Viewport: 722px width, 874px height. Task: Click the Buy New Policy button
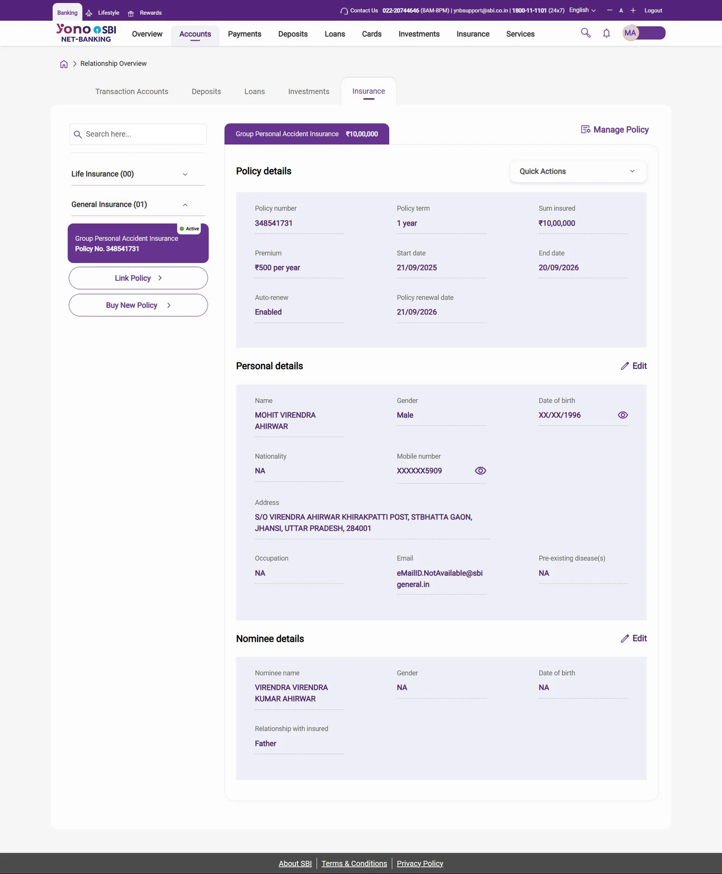pos(138,305)
